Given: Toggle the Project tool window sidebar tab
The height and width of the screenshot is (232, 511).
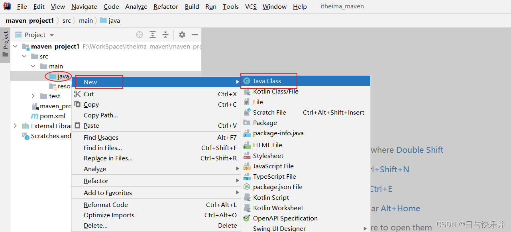Looking at the screenshot, I should click(5, 41).
